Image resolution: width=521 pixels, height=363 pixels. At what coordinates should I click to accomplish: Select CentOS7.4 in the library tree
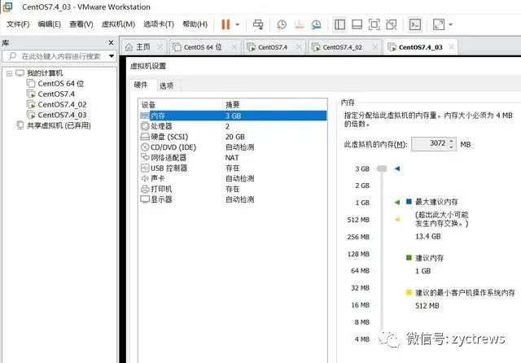(56, 94)
